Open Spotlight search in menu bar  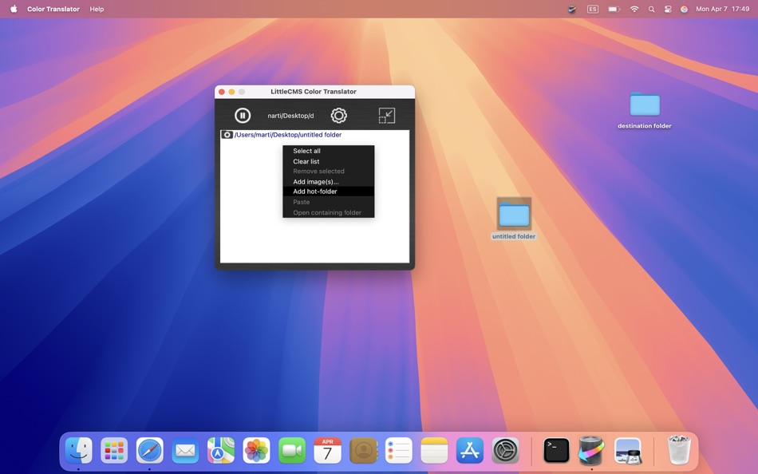pyautogui.click(x=651, y=9)
